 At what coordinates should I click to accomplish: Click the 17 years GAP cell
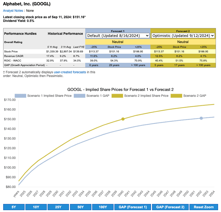click(x=179, y=65)
